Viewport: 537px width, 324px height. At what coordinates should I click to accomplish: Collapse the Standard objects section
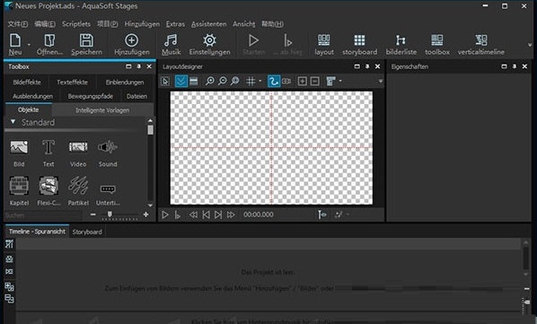(13, 122)
